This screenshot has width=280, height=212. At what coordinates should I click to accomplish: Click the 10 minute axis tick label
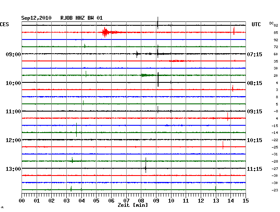coord(171,200)
